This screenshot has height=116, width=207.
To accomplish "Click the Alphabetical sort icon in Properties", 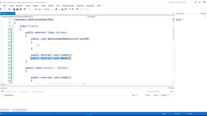I will click(x=180, y=20).
